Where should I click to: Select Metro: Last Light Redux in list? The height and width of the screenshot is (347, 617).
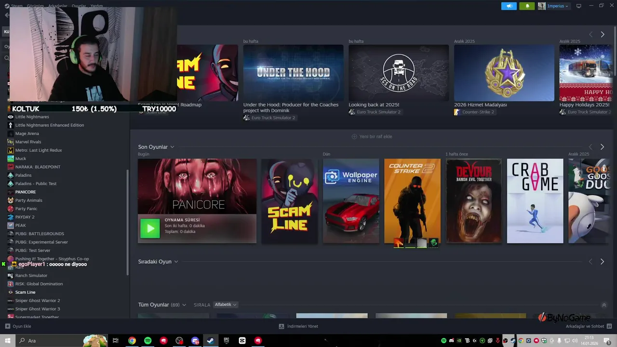click(39, 150)
